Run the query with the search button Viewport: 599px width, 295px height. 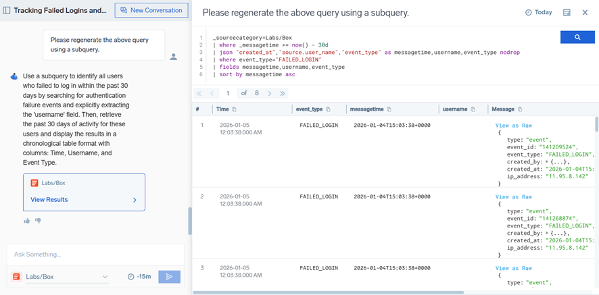tap(577, 38)
